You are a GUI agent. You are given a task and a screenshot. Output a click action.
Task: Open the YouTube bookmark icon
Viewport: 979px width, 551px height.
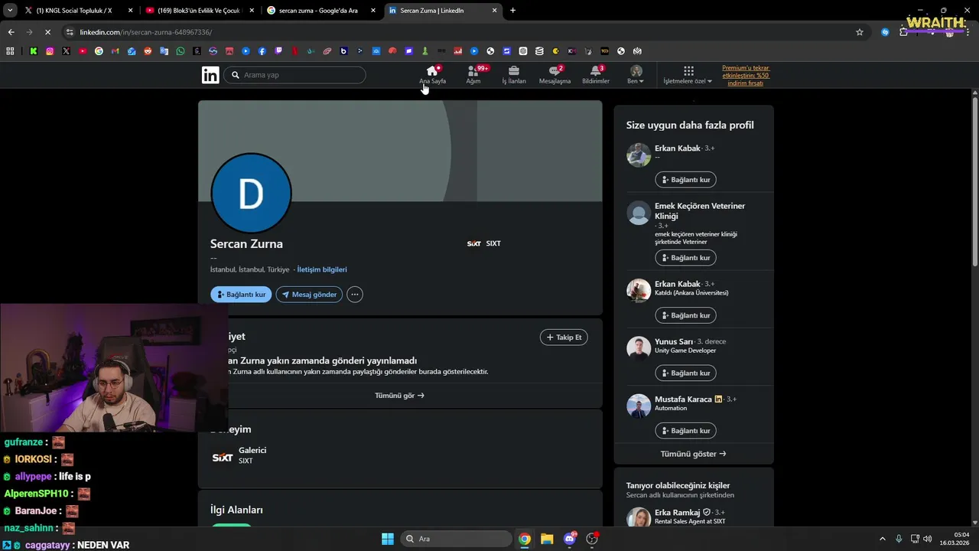pyautogui.click(x=83, y=51)
